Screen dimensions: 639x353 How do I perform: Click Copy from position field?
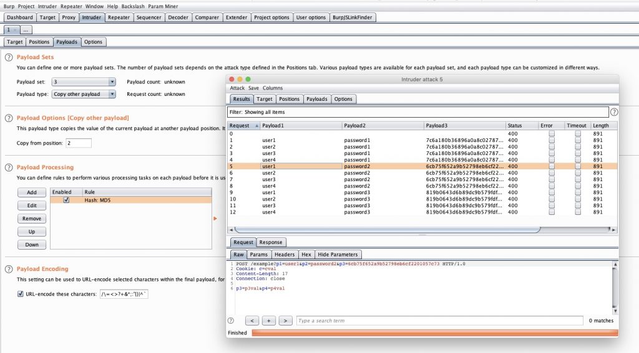[x=79, y=143]
